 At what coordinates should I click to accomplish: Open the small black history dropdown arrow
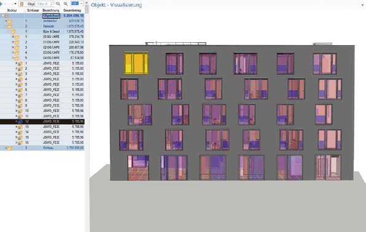pos(15,4)
